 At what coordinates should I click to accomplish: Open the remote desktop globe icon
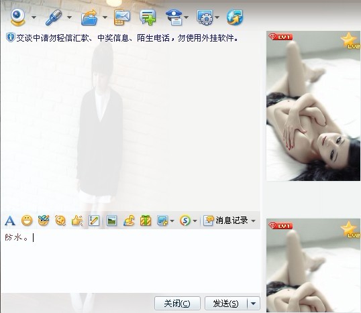[x=235, y=17]
